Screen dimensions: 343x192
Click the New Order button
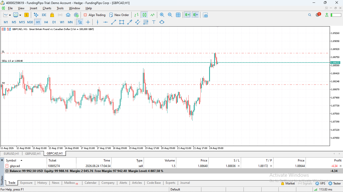pos(119,15)
